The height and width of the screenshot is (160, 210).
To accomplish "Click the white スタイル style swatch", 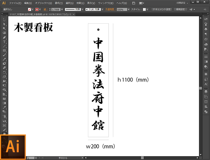I will 144,10.
